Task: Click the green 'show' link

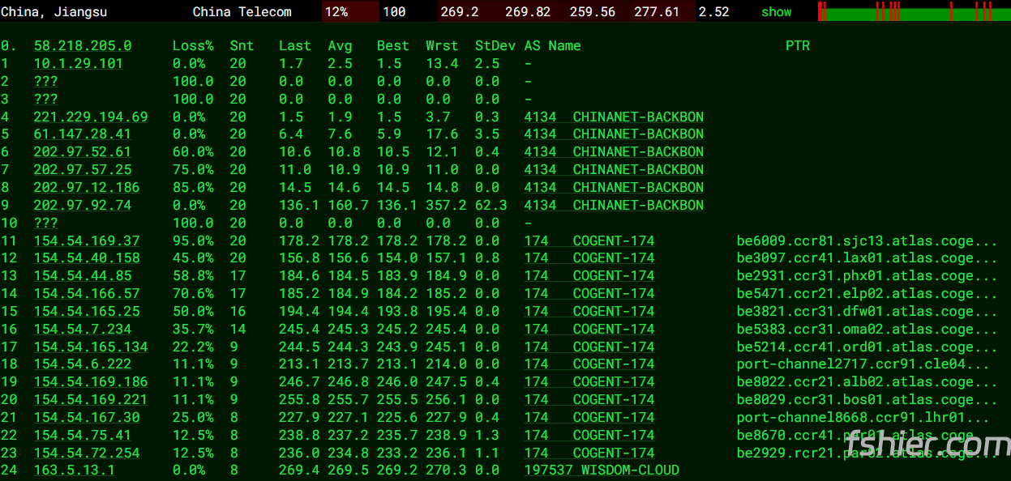Action: coord(776,12)
